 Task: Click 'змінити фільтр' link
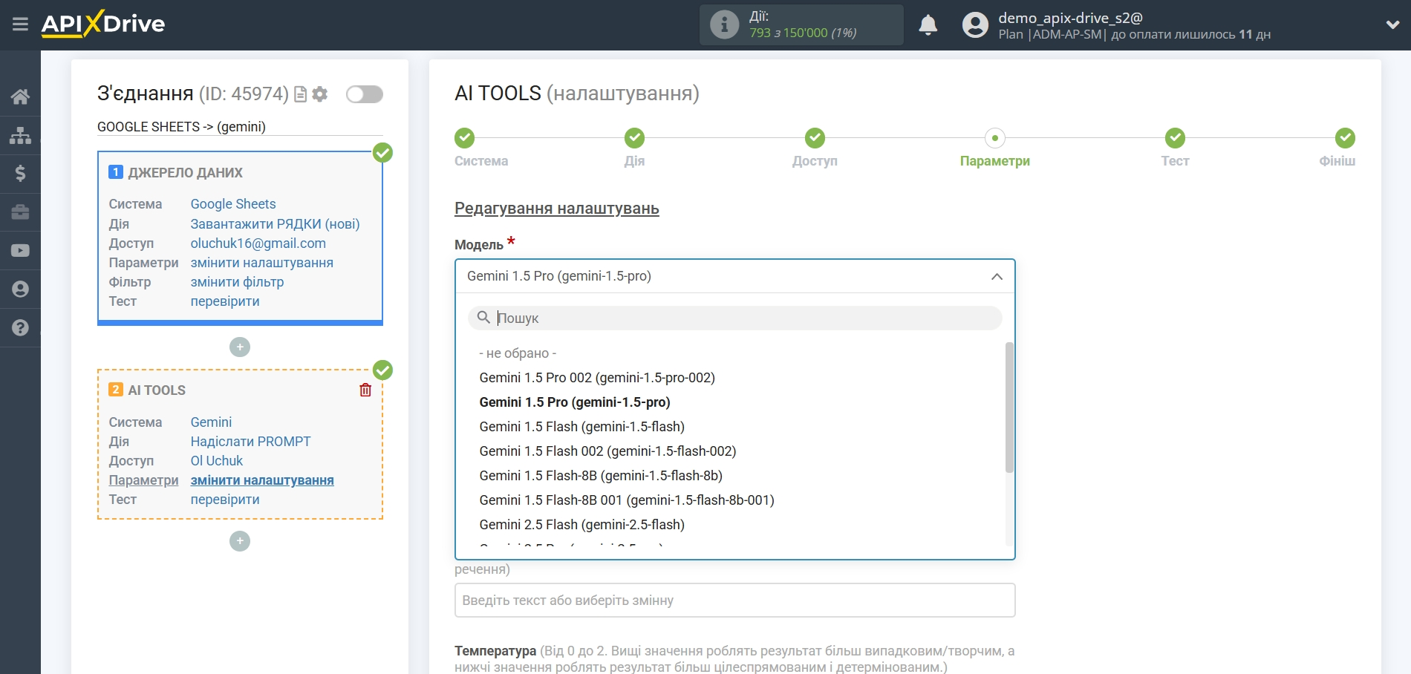click(x=237, y=282)
